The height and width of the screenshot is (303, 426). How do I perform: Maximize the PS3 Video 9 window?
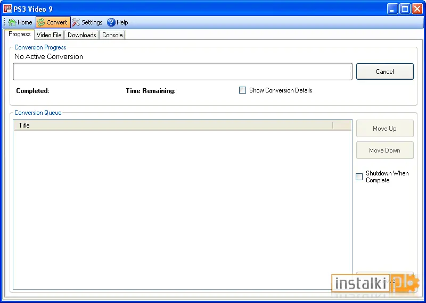coord(405,9)
